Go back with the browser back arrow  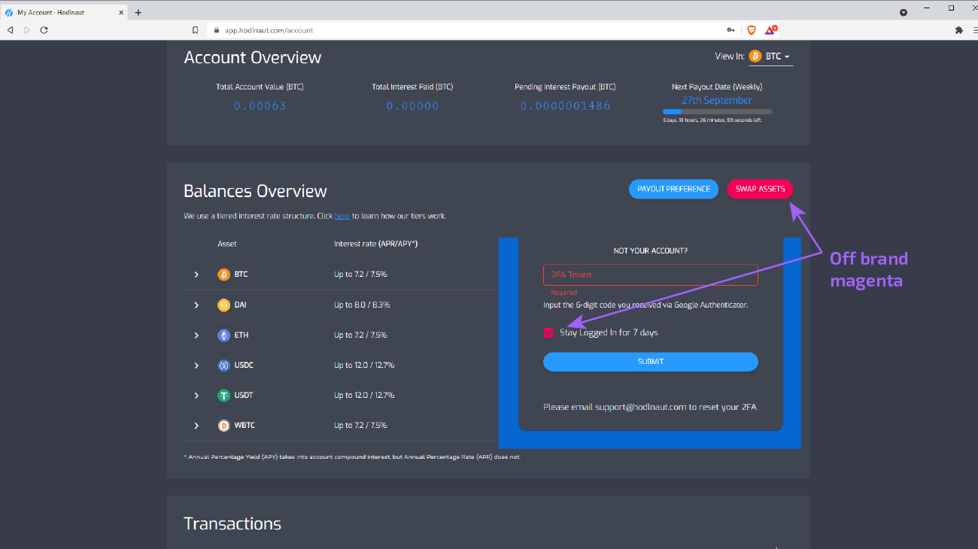[10, 30]
